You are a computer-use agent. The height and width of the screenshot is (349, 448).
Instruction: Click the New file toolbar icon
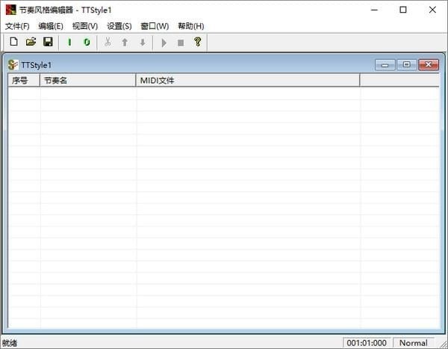pyautogui.click(x=13, y=42)
